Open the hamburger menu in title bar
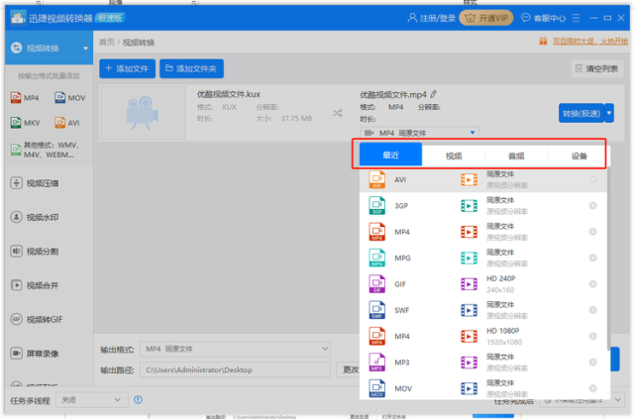Viewport: 635px width, 419px height. point(576,18)
